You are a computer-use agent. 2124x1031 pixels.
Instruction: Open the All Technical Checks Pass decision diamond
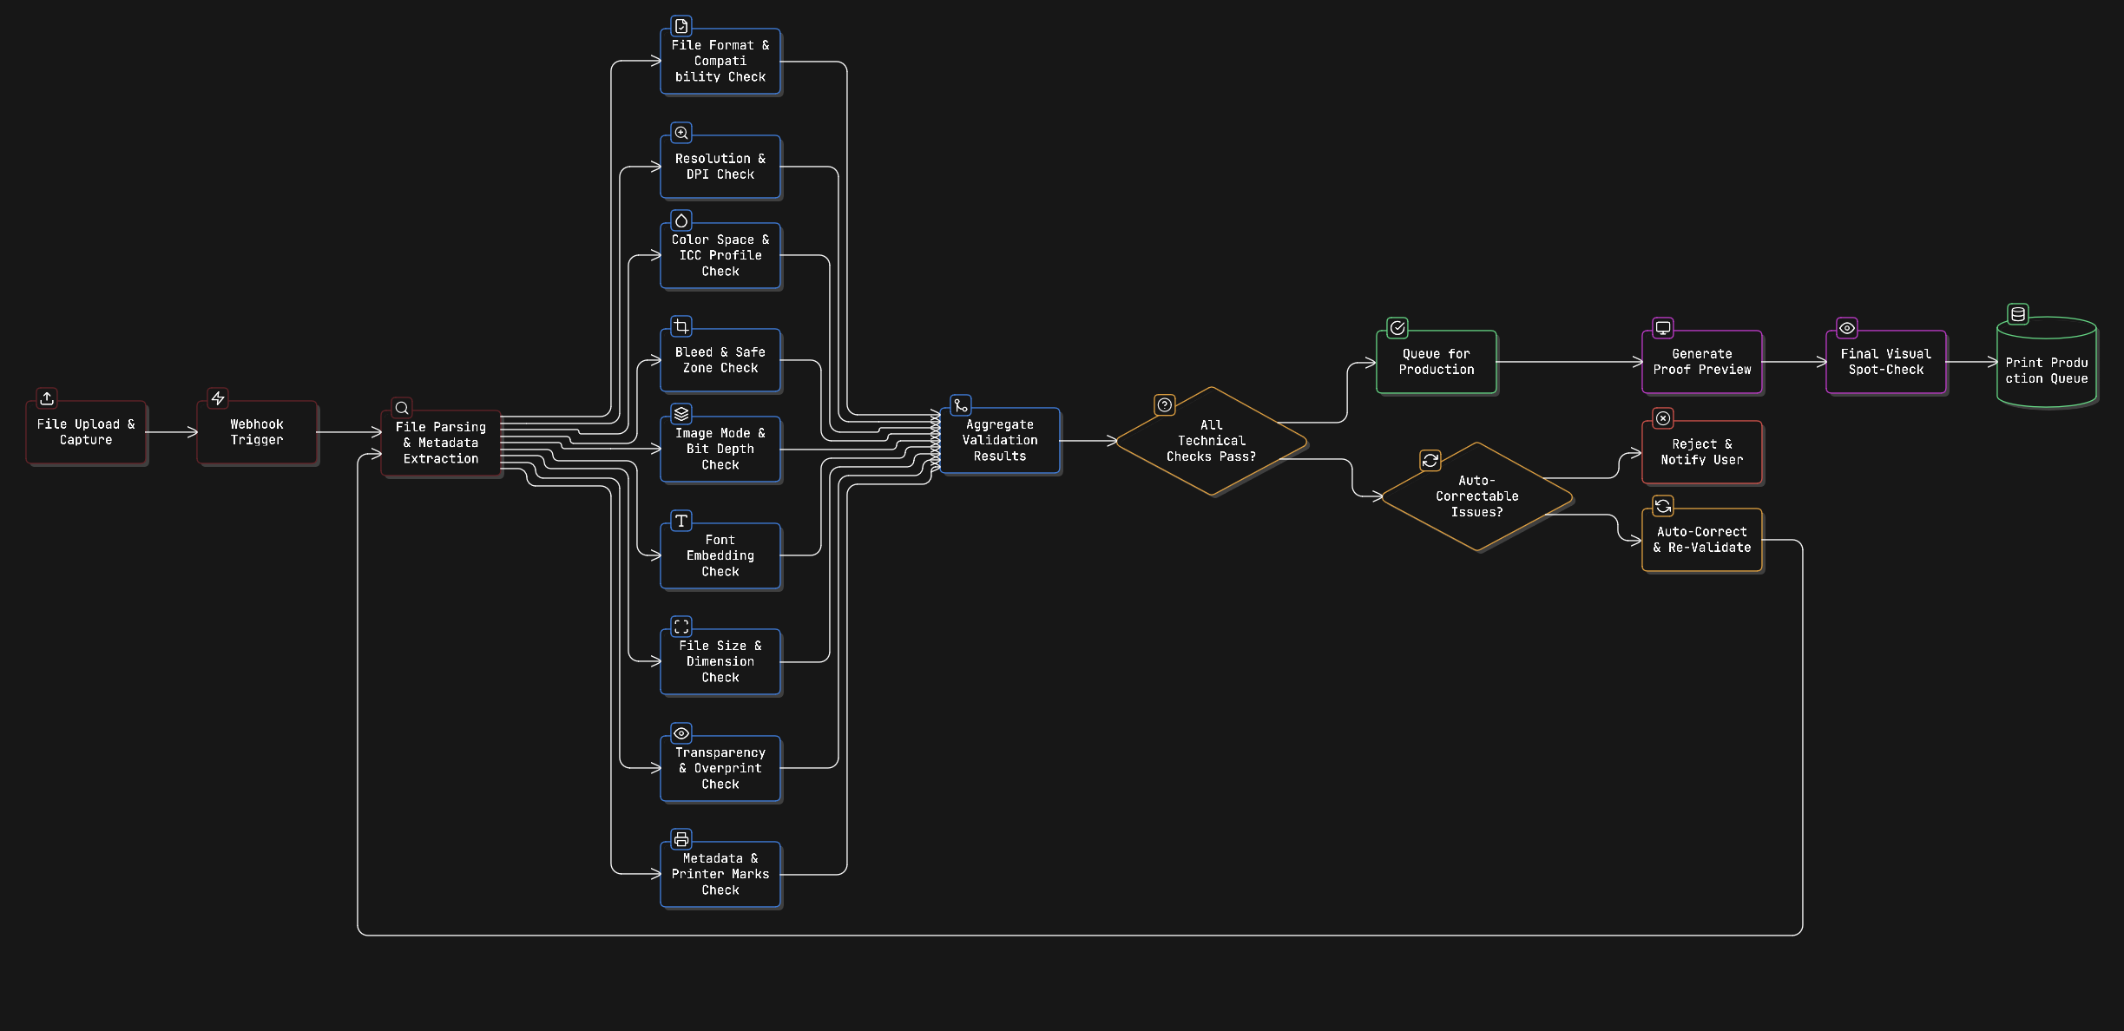click(1211, 441)
